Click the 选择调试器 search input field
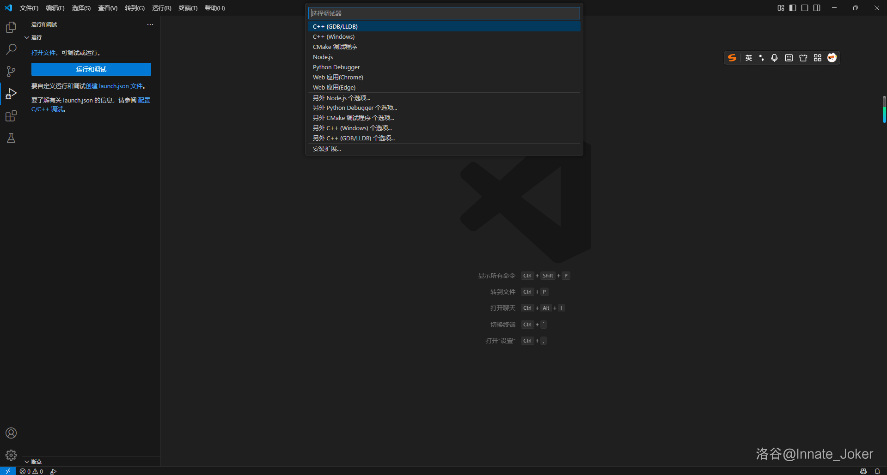887x475 pixels. [444, 13]
